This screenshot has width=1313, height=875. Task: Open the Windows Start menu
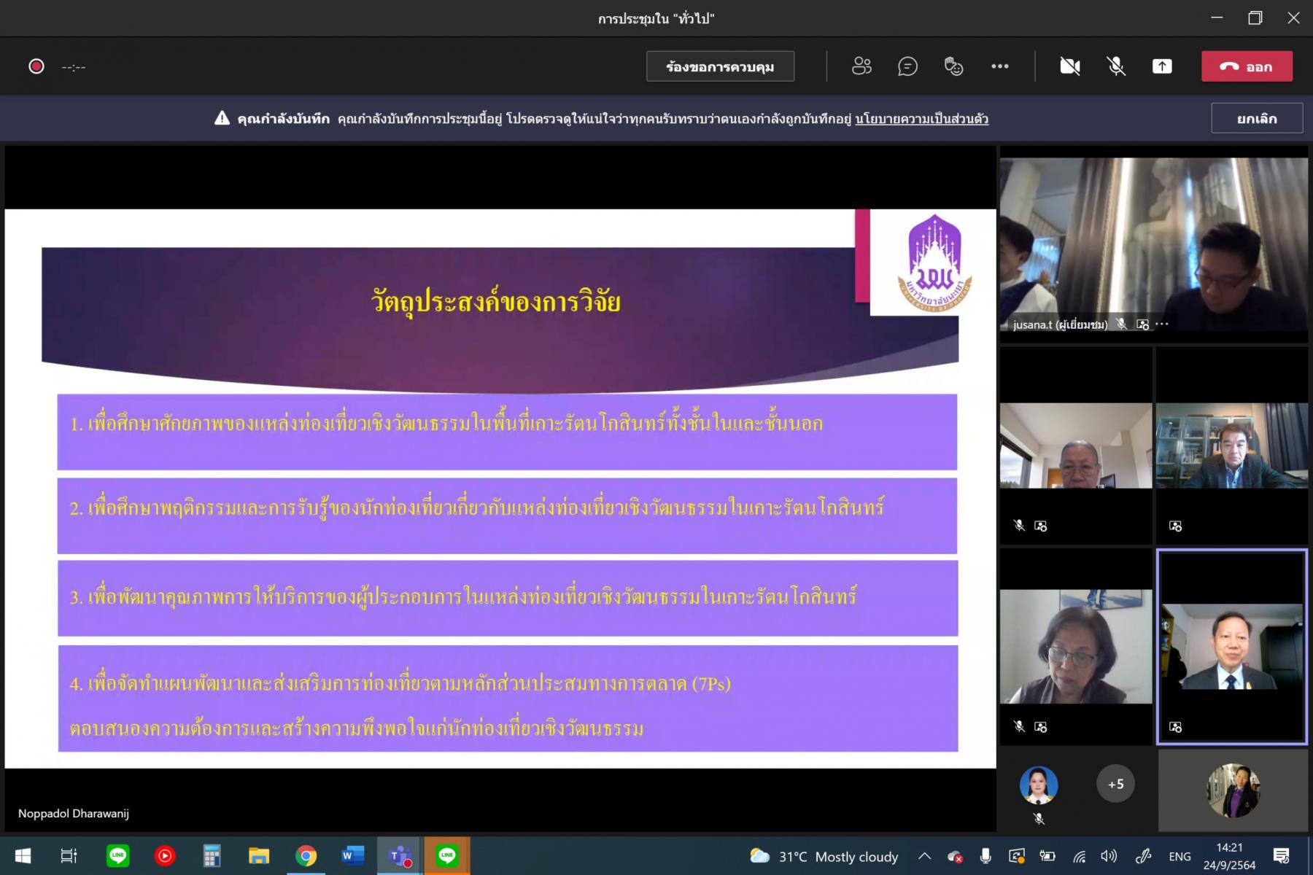click(x=23, y=856)
